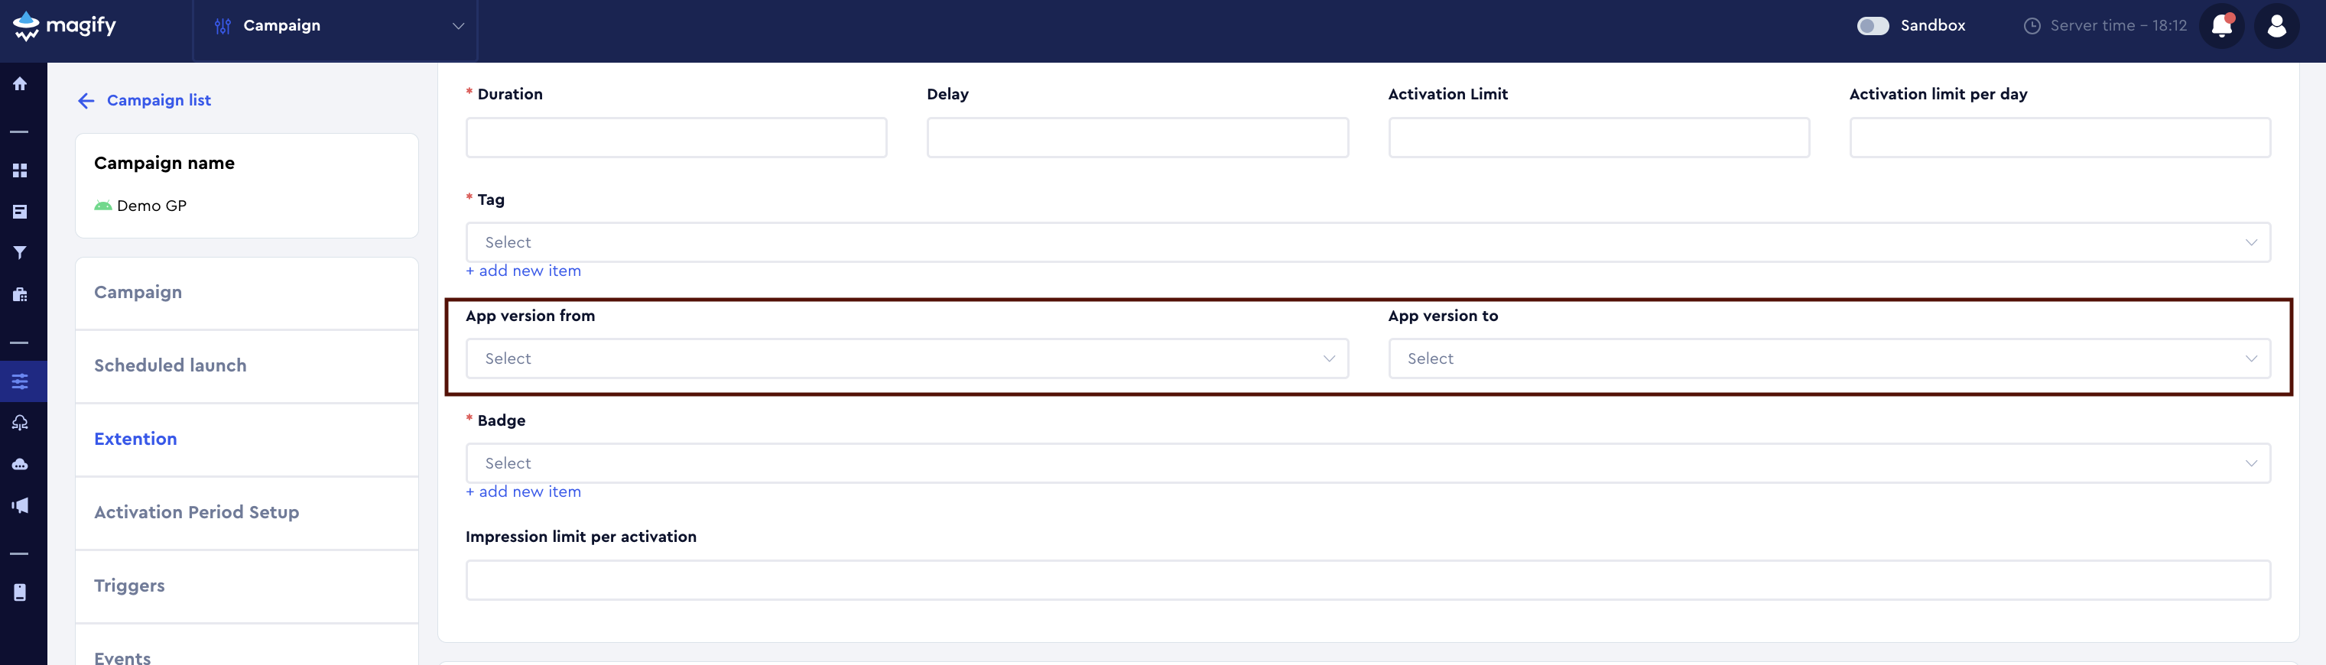
Task: Open the user profile avatar
Action: coord(2276,25)
